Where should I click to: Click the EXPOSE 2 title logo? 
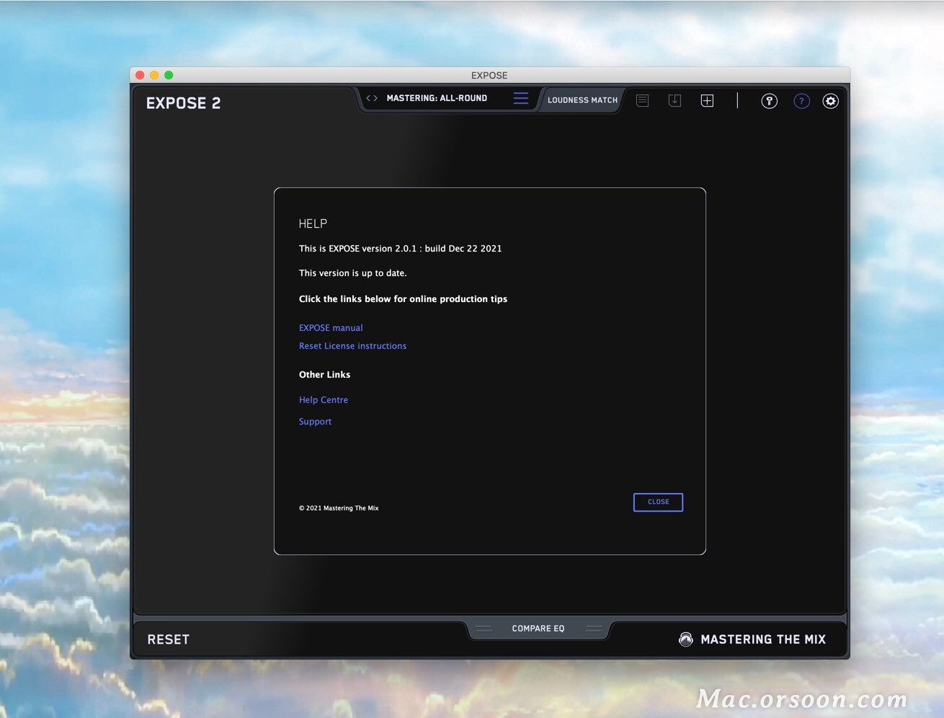click(x=183, y=103)
